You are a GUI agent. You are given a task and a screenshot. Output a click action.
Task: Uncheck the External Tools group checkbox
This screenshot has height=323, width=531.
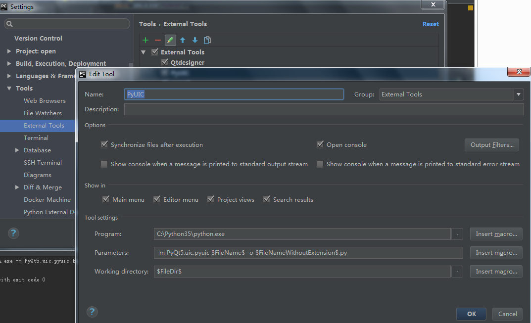[155, 52]
